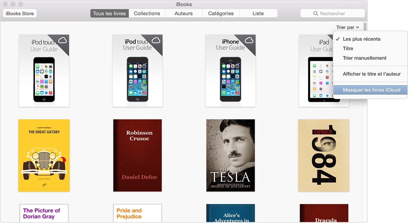Choose Trier manuellement in sort menu
This screenshot has width=408, height=223.
(x=364, y=58)
